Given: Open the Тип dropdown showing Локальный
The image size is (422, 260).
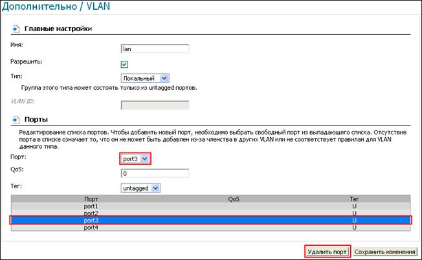Looking at the screenshot, I should tap(145, 78).
